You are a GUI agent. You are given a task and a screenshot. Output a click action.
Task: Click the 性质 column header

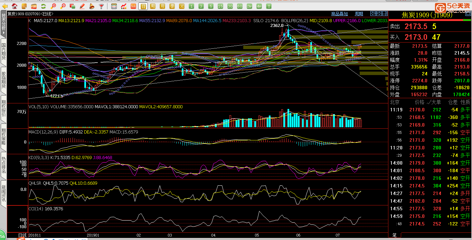click(465, 102)
